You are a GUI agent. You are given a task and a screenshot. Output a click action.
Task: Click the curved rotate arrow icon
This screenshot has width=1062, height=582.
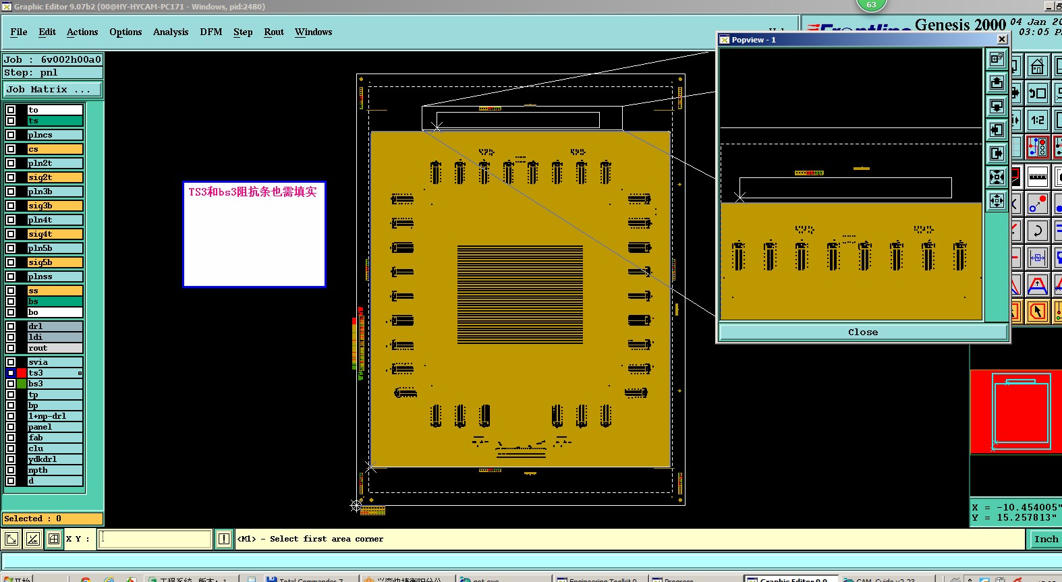click(1038, 231)
